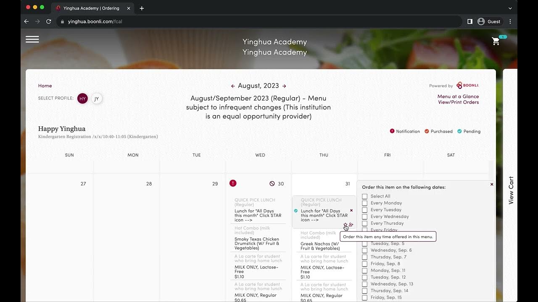Click the address bar URL
This screenshot has height=302, width=538.
pyautogui.click(x=95, y=21)
